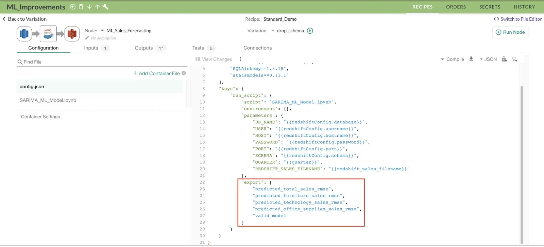
Task: Click the trash delete icon in header
Action: pyautogui.click(x=81, y=7)
